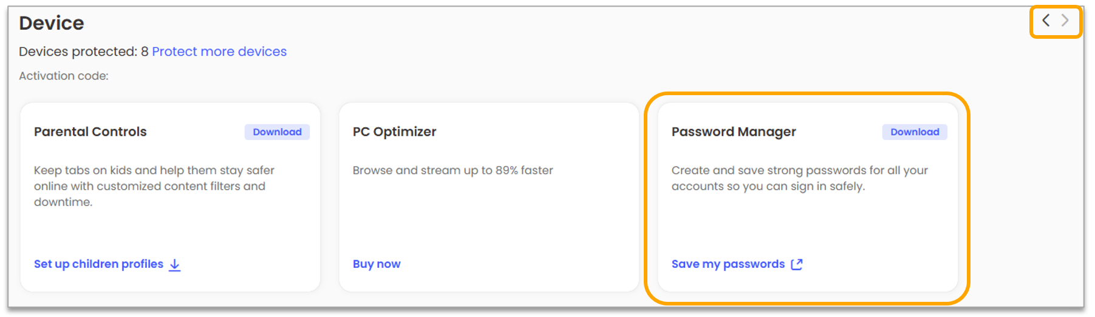Click the Device section heading
Viewport: 1095px width, 317px height.
click(52, 23)
